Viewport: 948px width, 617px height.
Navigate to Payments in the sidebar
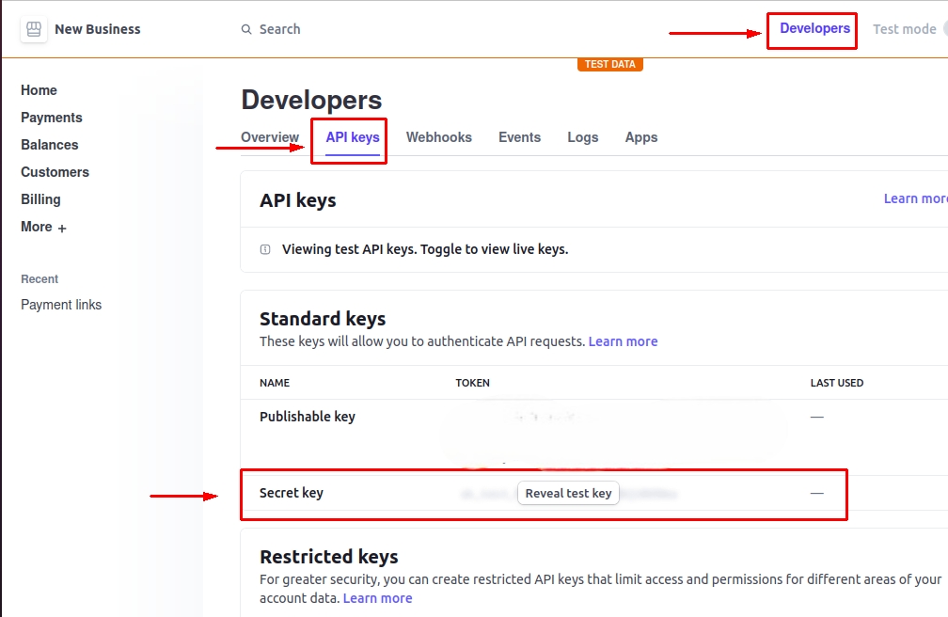pyautogui.click(x=52, y=118)
